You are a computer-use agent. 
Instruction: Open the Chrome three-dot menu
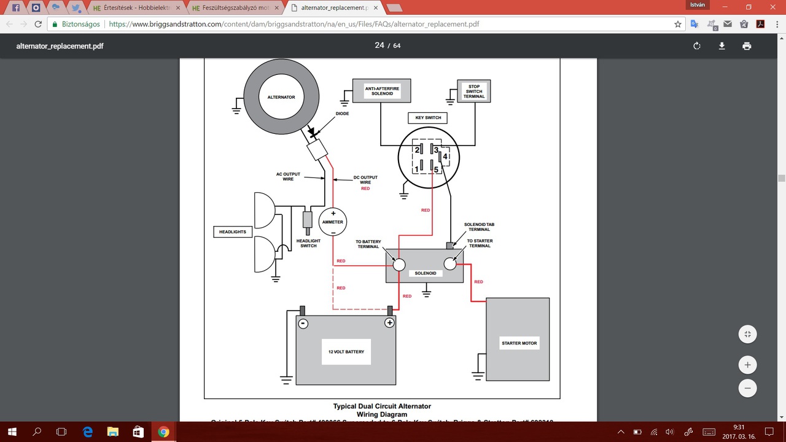pos(776,25)
